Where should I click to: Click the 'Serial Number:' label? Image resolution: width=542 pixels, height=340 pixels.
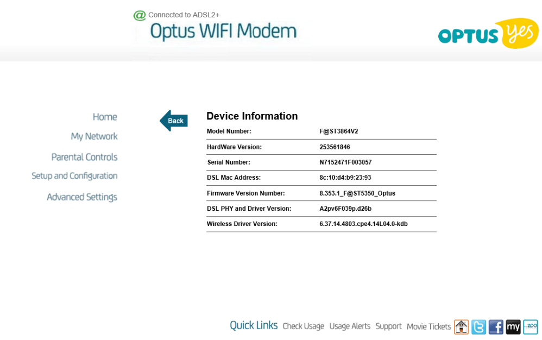[229, 162]
